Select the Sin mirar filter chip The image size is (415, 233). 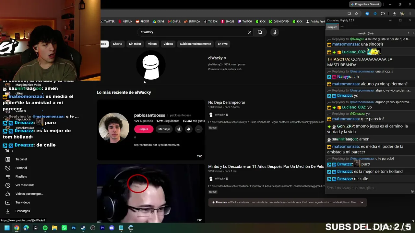tap(135, 44)
